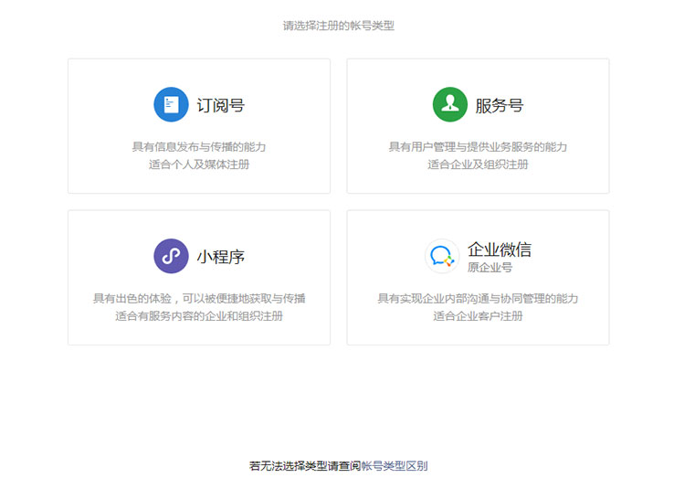Click the purple 小程序 icon
The width and height of the screenshot is (674, 478).
(x=171, y=256)
